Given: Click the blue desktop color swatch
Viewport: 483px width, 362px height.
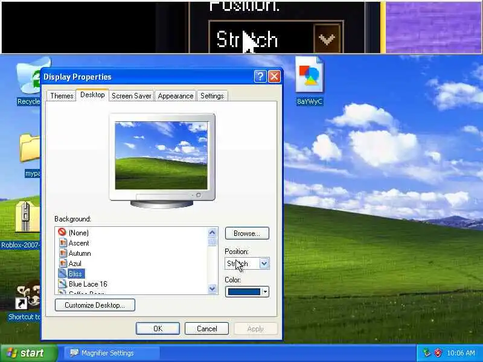Looking at the screenshot, I should tap(244, 291).
